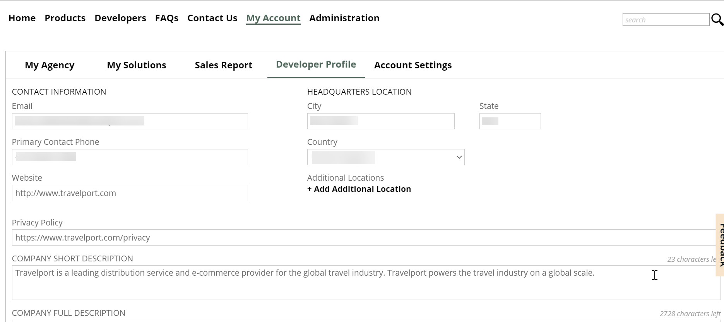Go to the Home menu item
This screenshot has width=724, height=322.
pyautogui.click(x=22, y=18)
